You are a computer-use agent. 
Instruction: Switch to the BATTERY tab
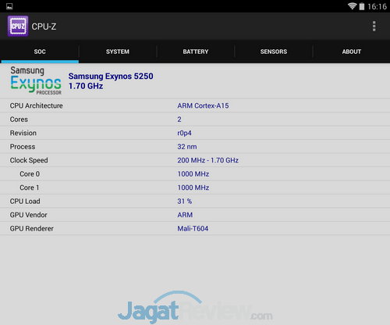coord(196,52)
